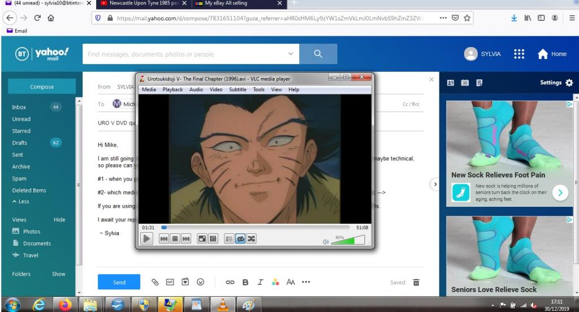Open Firefox page actions ellipsis

click(443, 18)
